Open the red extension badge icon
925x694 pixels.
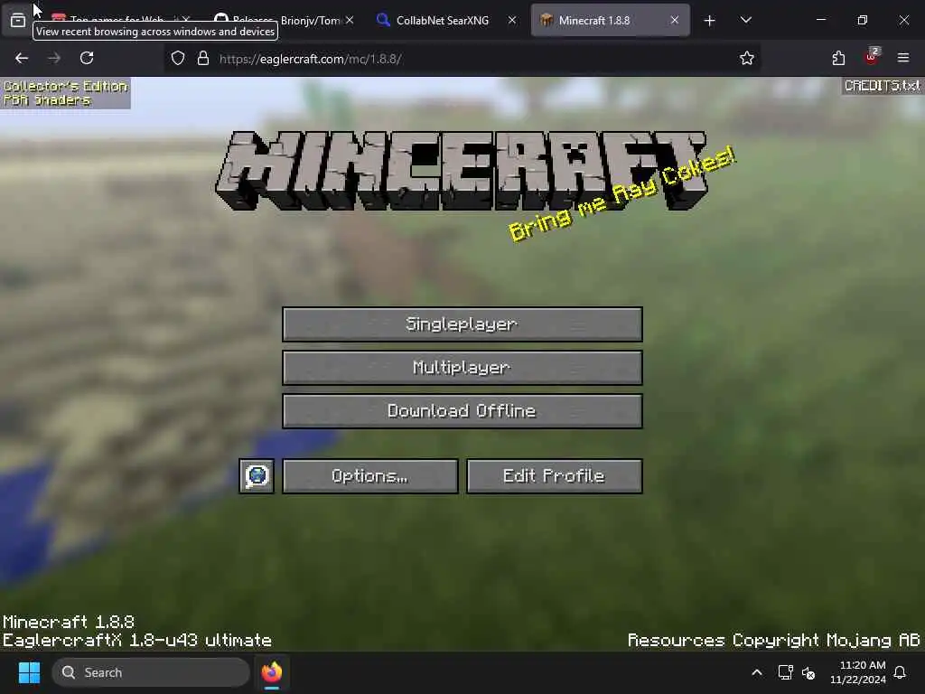[872, 57]
